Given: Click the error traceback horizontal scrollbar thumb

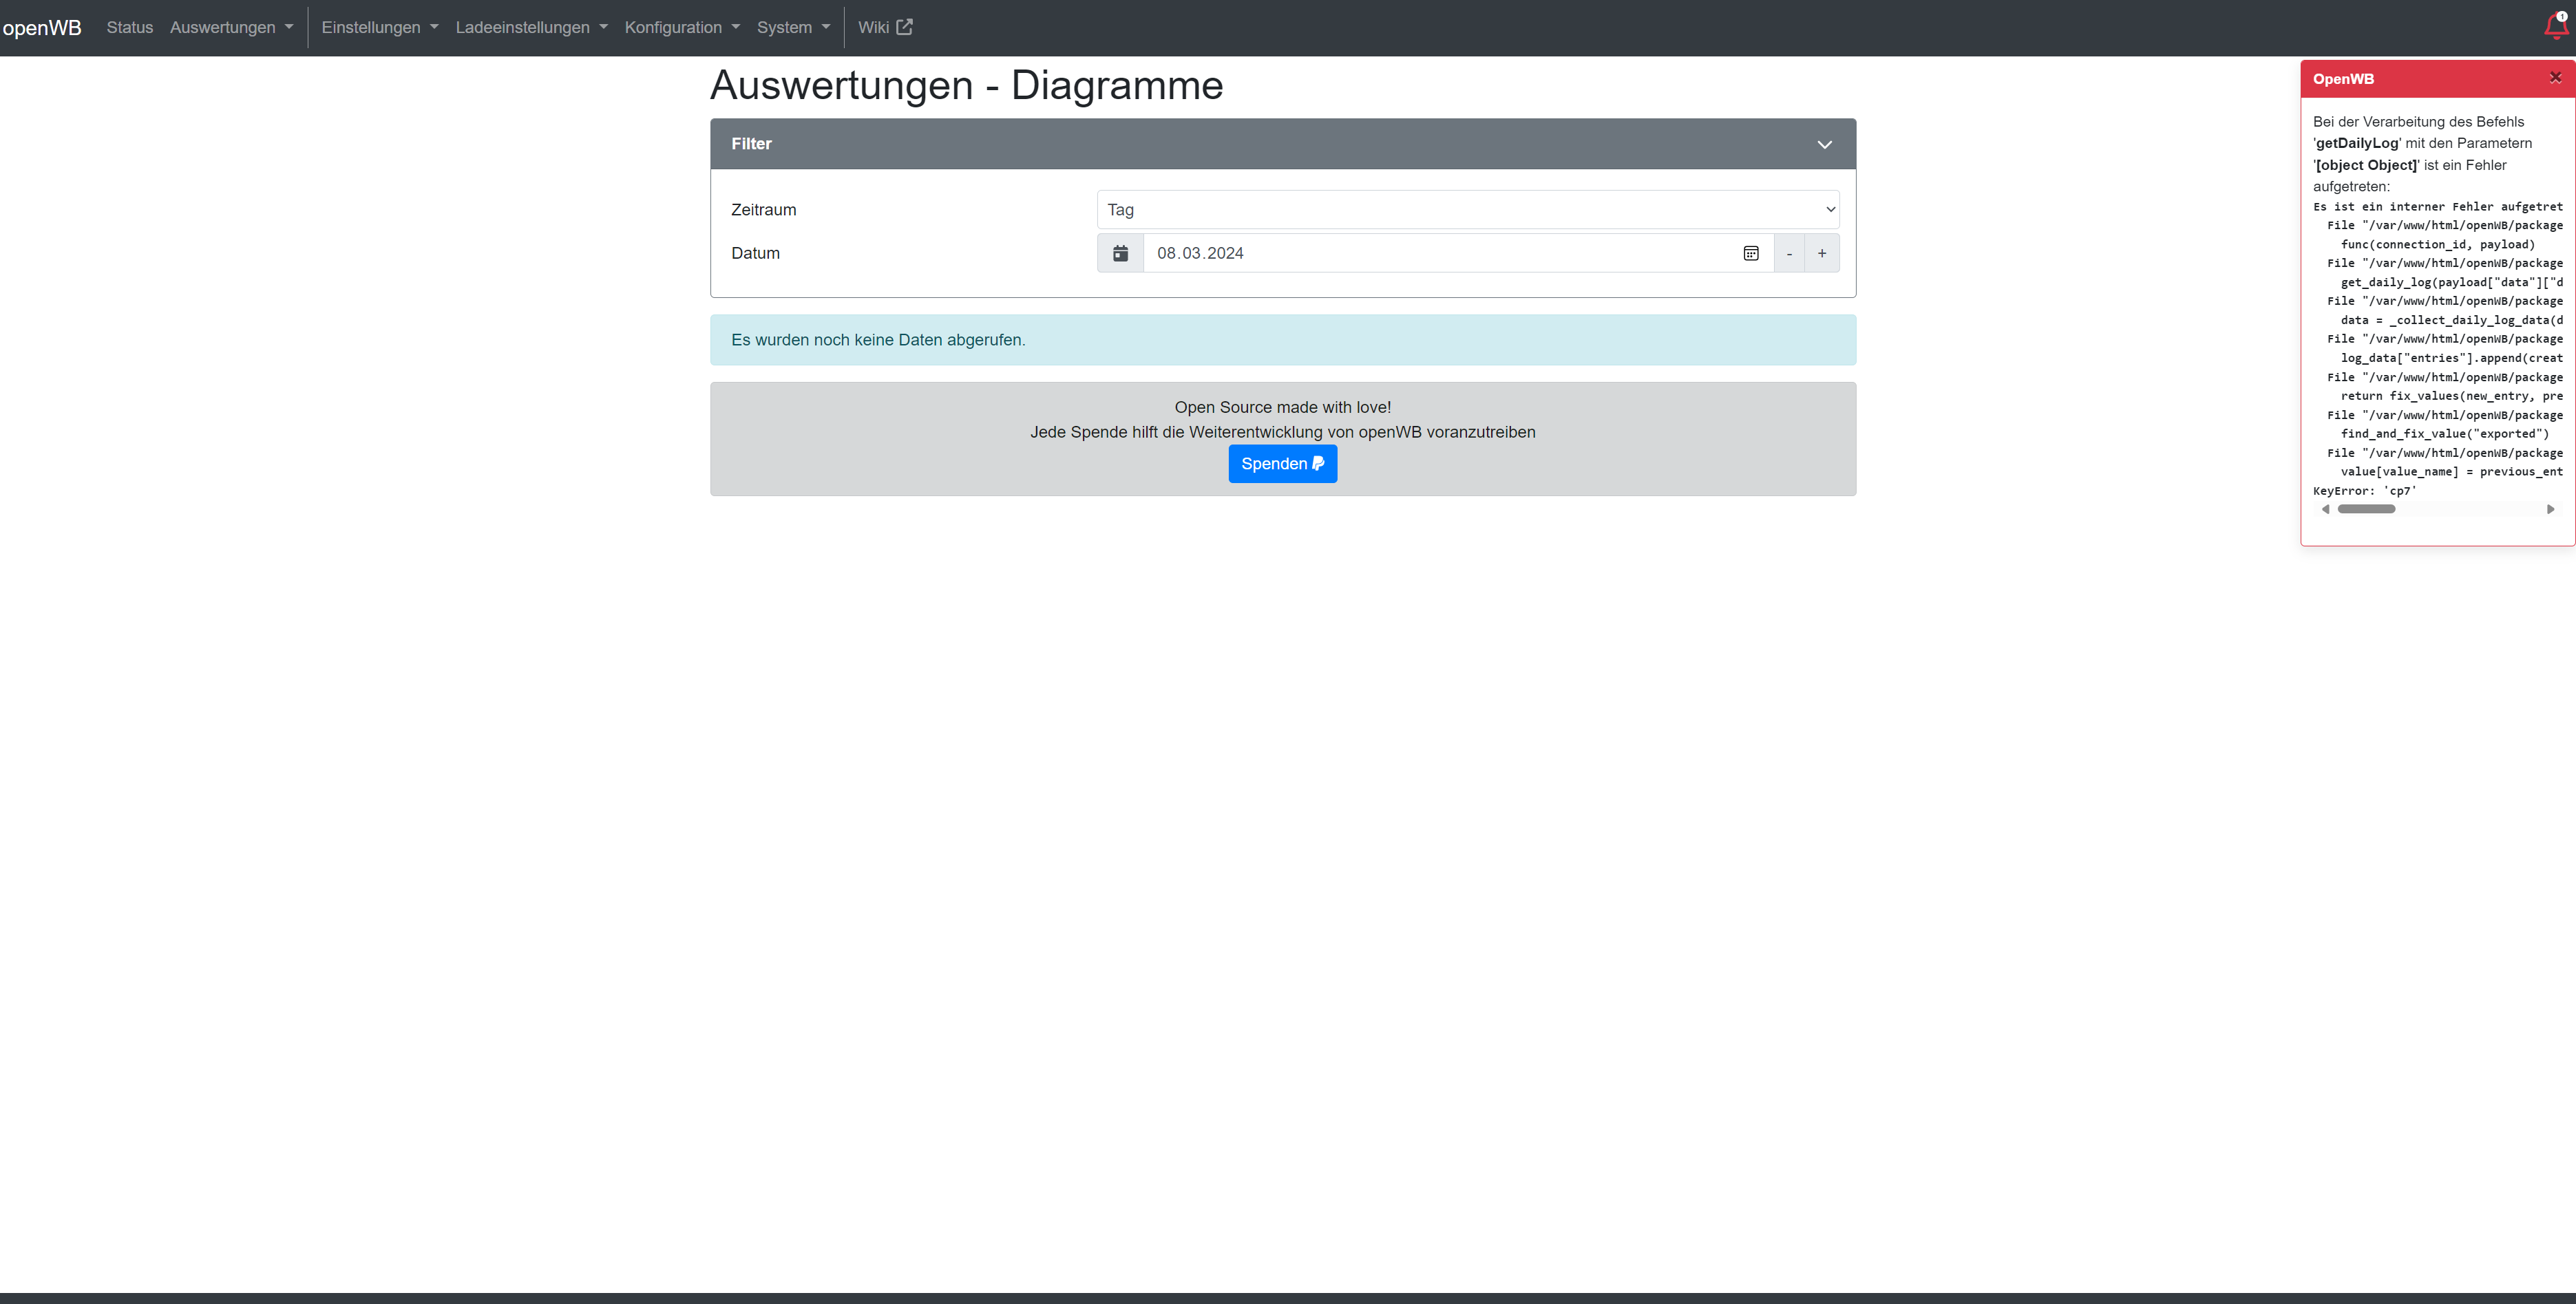Looking at the screenshot, I should point(2365,510).
